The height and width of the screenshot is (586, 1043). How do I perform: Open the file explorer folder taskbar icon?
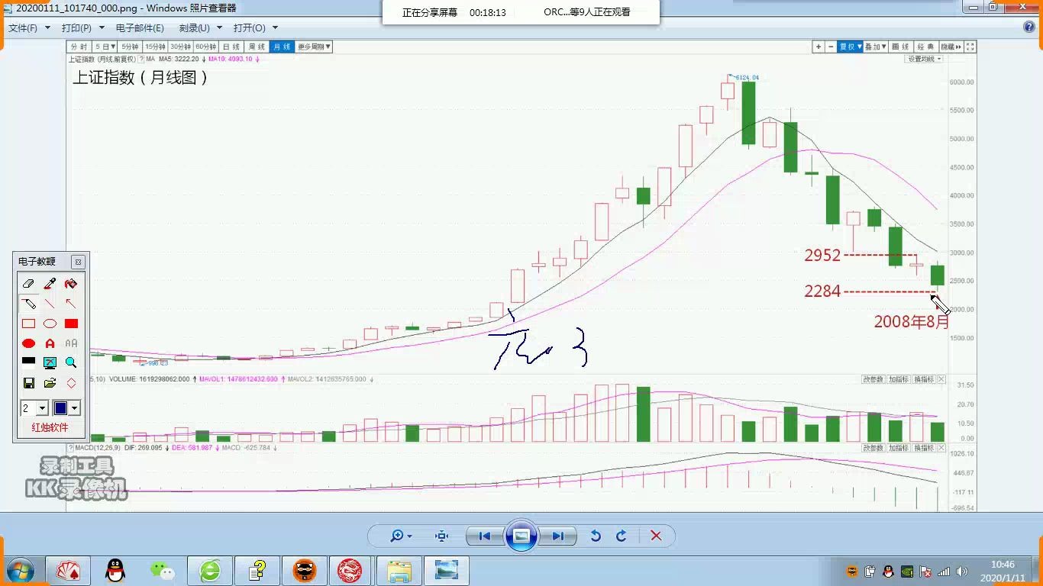click(x=399, y=571)
